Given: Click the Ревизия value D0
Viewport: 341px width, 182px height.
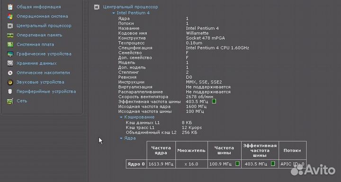Looking at the screenshot, I should (189, 77).
